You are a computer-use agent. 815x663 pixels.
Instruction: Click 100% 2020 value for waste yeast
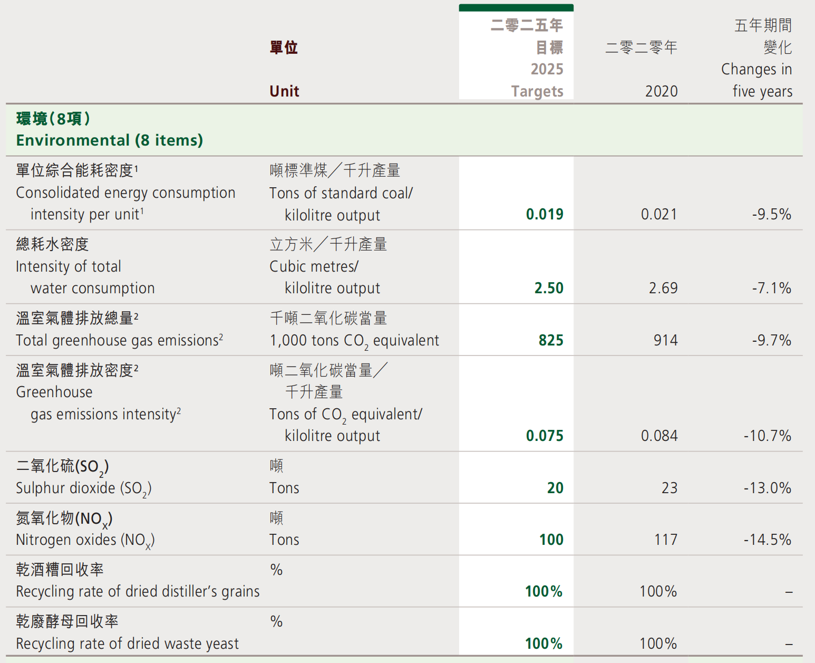[x=658, y=643]
